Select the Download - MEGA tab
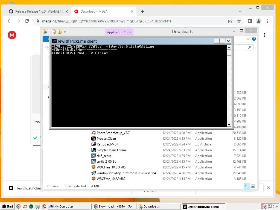 (x=104, y=11)
